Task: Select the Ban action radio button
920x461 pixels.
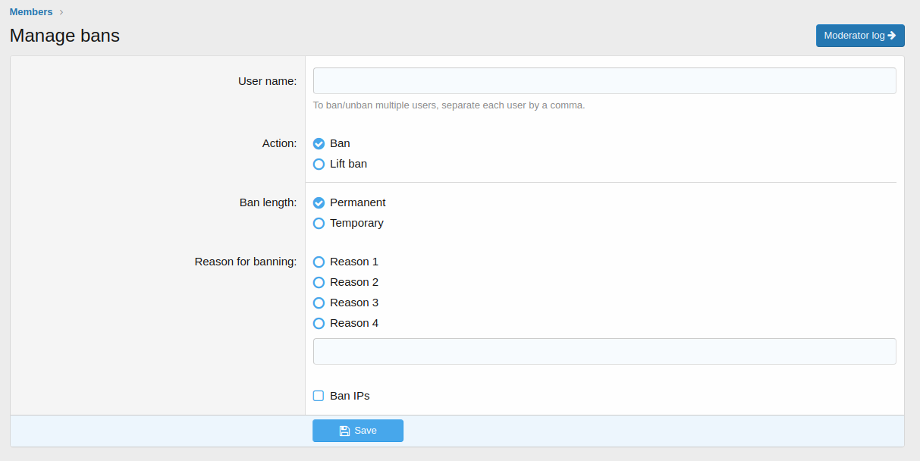Action: pyautogui.click(x=319, y=143)
